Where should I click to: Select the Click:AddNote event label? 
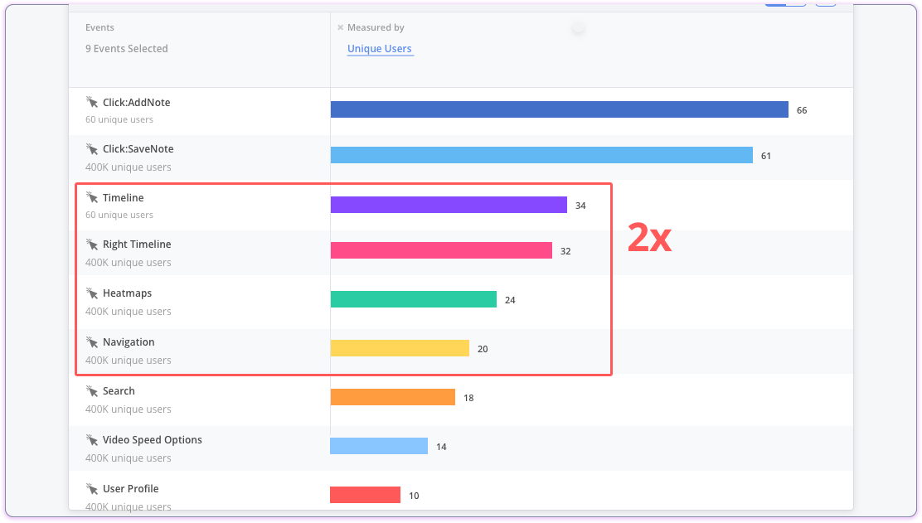click(137, 102)
